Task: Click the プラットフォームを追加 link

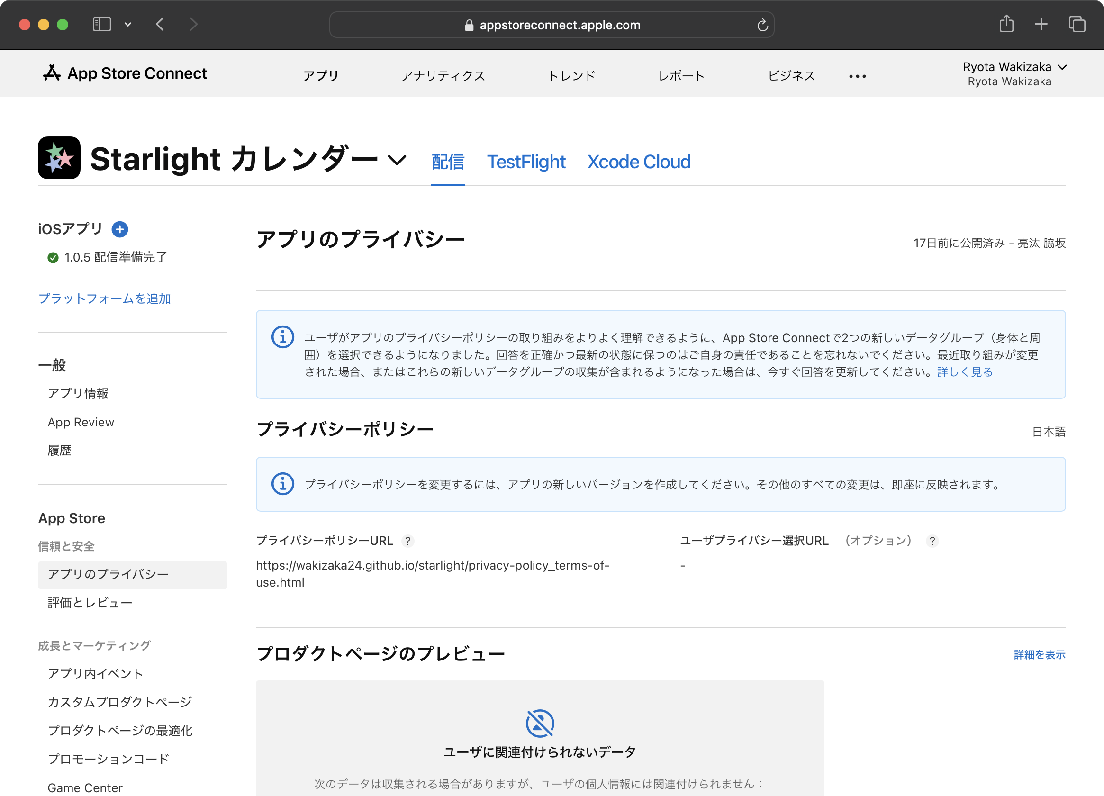Action: pos(105,298)
